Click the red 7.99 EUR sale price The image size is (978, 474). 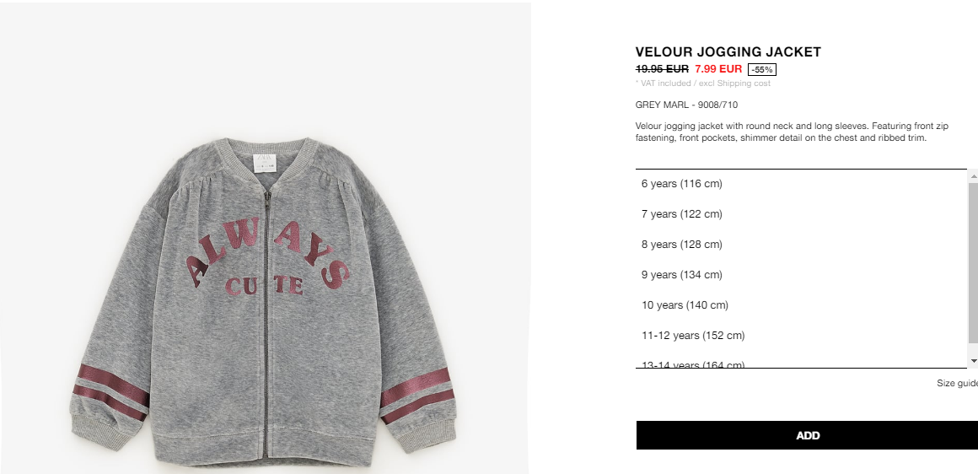point(718,68)
